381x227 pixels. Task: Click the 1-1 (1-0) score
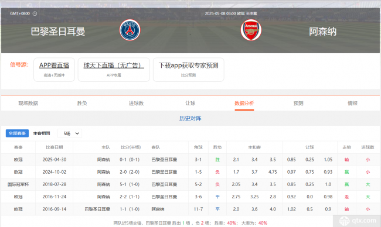130,209
